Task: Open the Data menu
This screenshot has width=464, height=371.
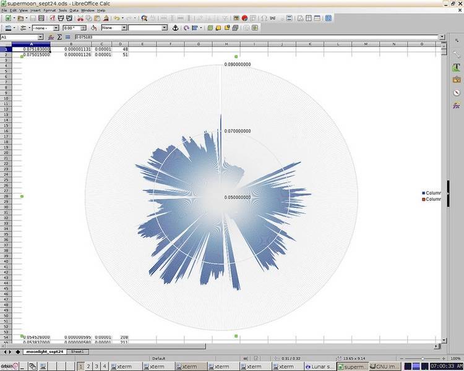Action: 74,11
